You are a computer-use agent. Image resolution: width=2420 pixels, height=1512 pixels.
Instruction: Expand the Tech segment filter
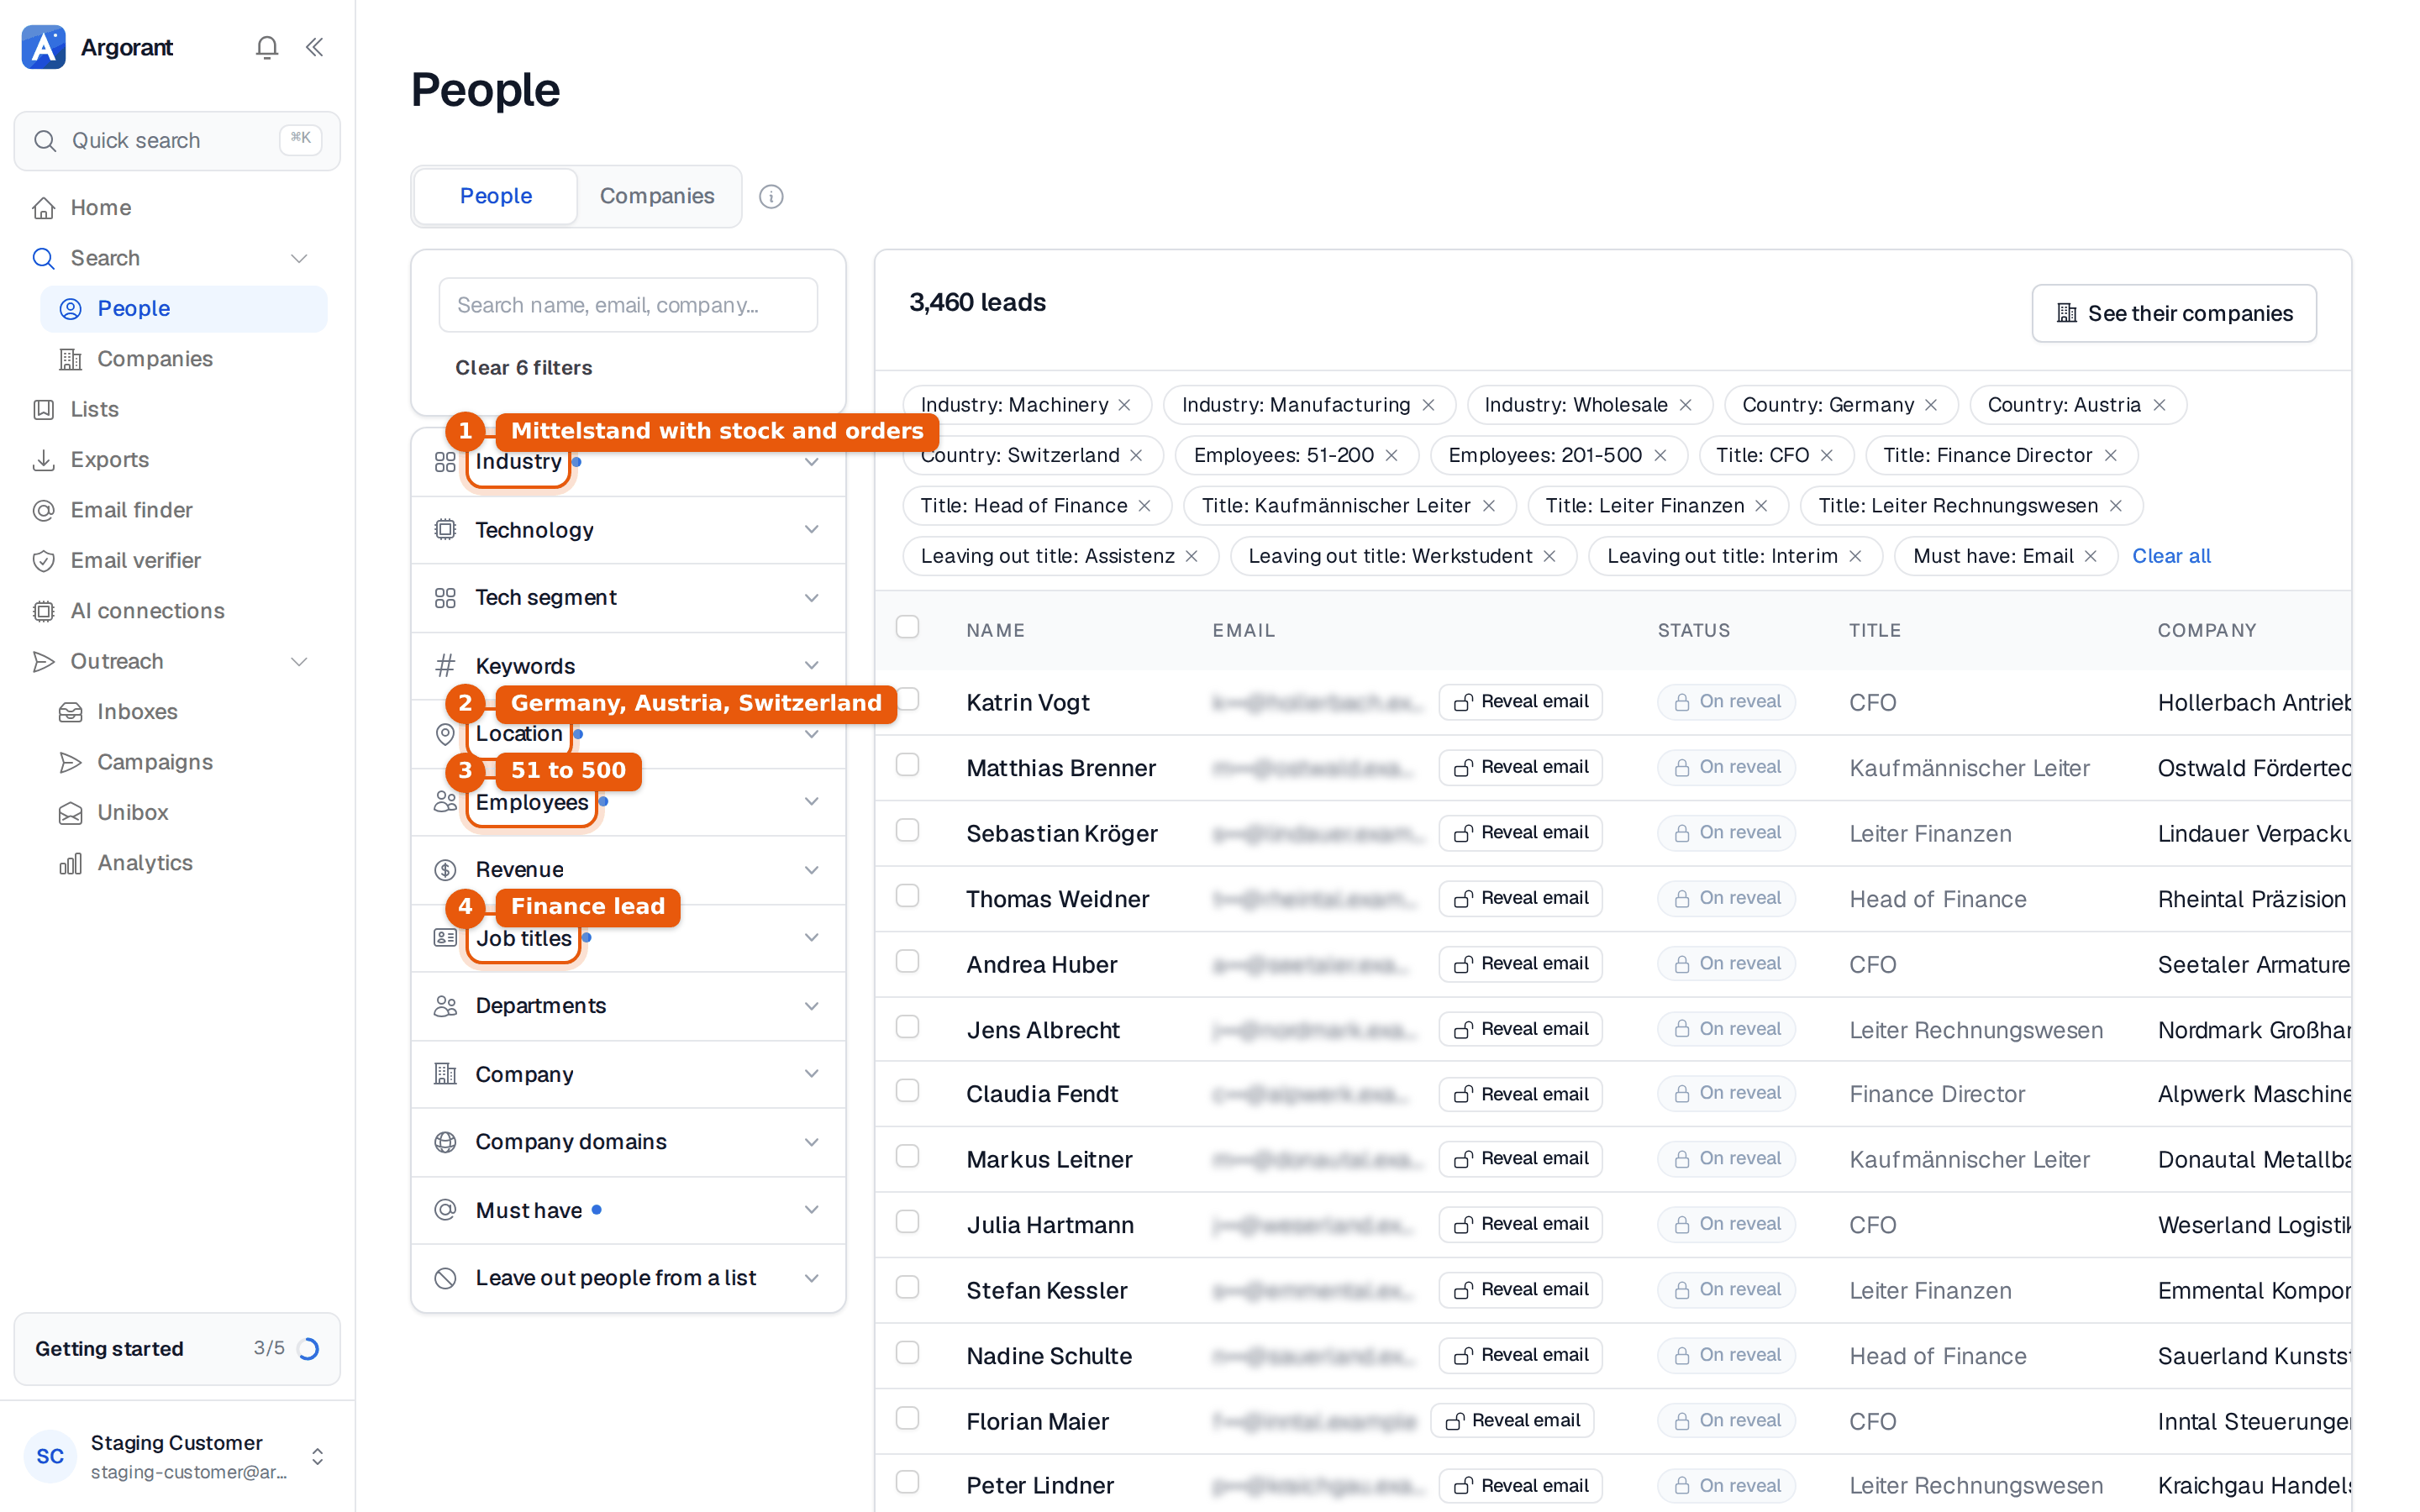(628, 598)
